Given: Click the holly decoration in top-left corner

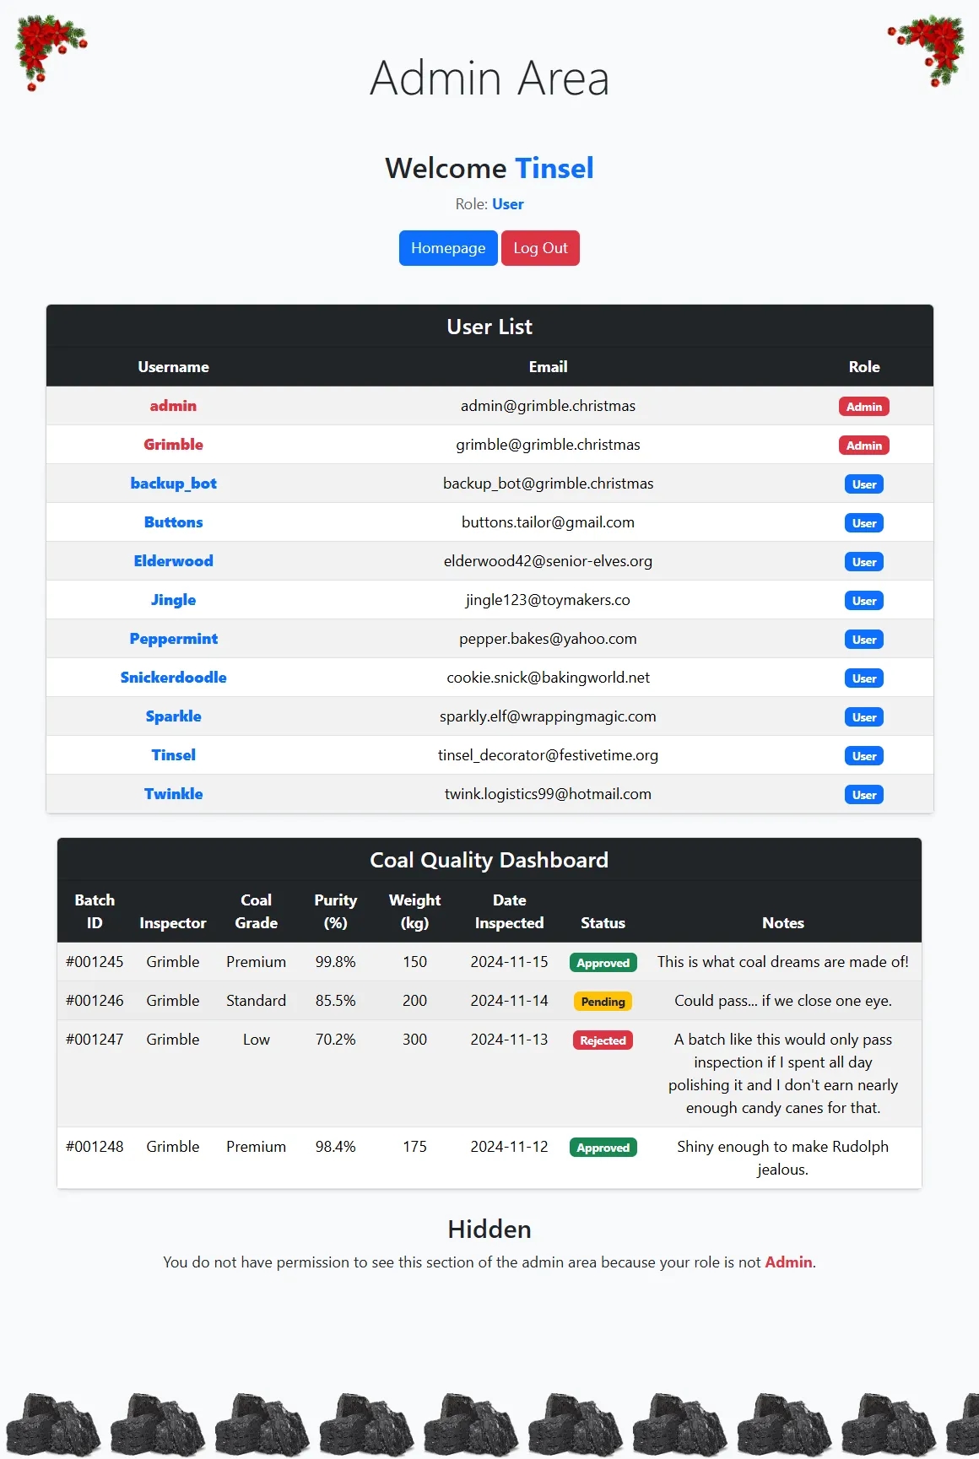Looking at the screenshot, I should point(47,49).
